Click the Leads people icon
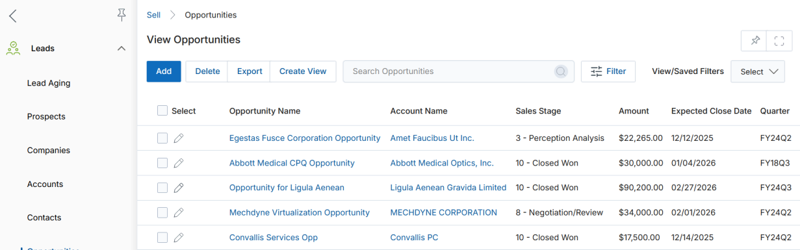 (x=13, y=48)
